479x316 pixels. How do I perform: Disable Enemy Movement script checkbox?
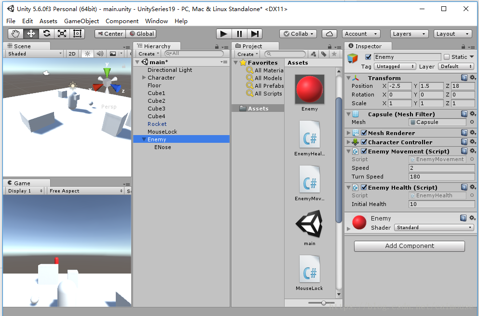(364, 151)
